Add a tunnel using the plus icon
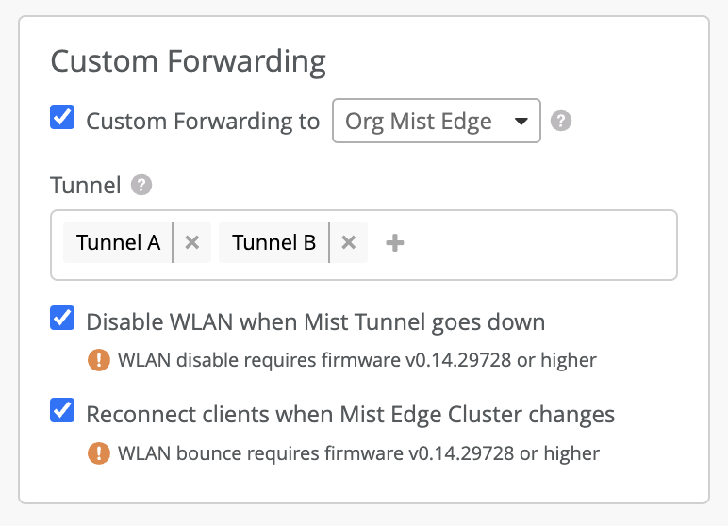The width and height of the screenshot is (728, 526). coord(395,243)
